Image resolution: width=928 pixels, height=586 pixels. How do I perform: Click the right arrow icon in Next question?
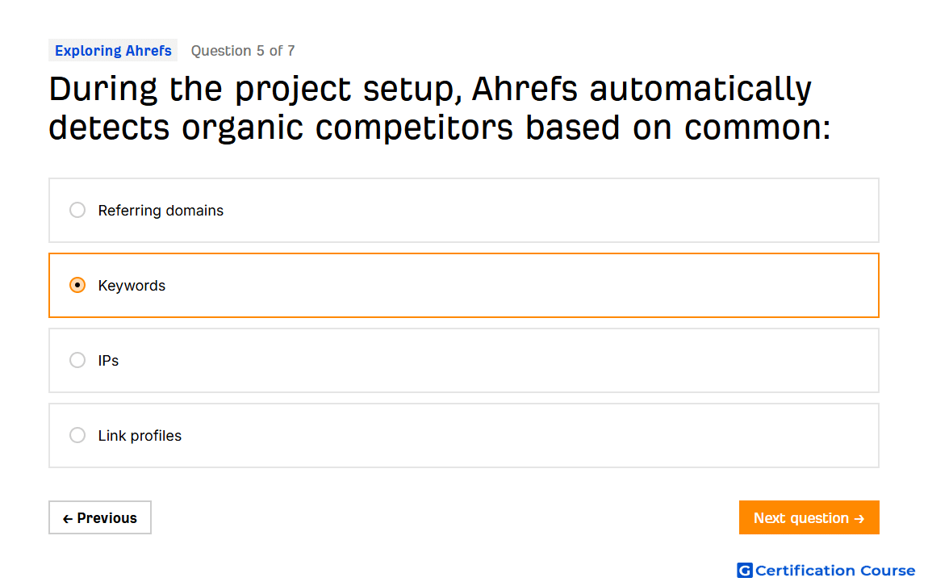(859, 518)
